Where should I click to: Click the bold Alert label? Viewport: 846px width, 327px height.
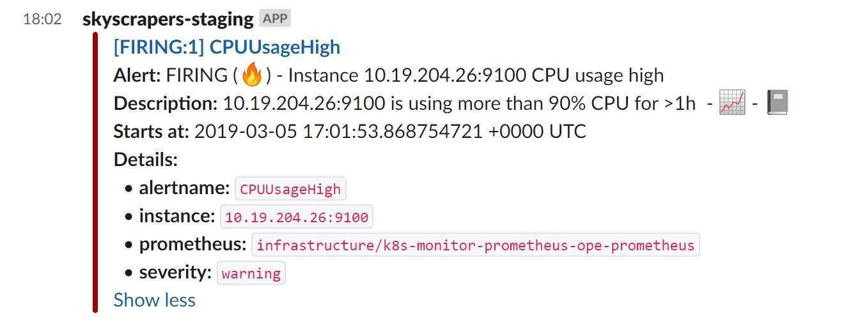(x=137, y=75)
